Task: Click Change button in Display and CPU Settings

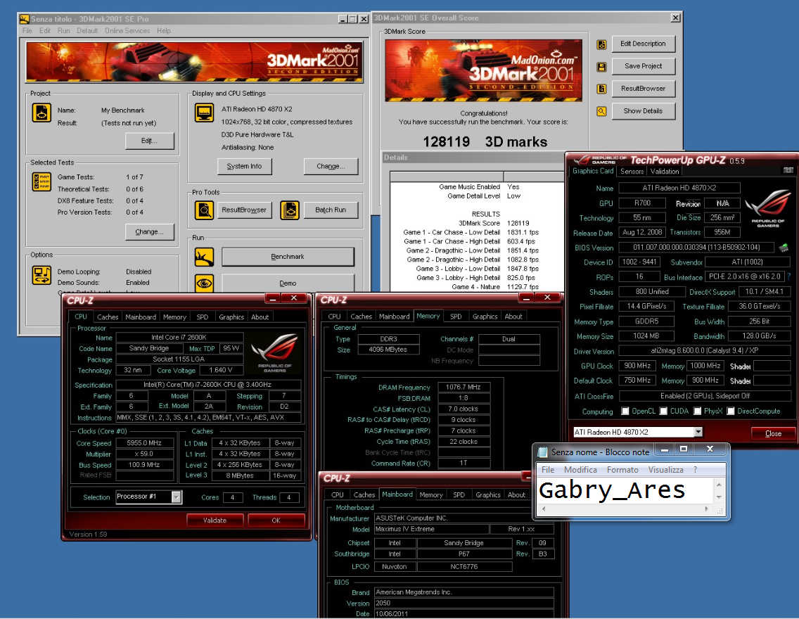Action: [x=331, y=166]
